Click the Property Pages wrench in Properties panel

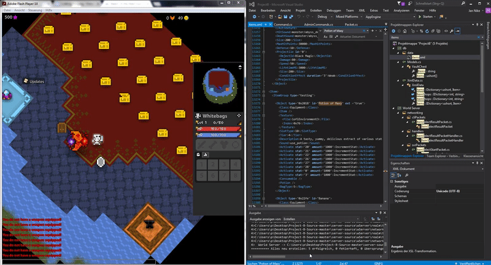click(x=406, y=175)
